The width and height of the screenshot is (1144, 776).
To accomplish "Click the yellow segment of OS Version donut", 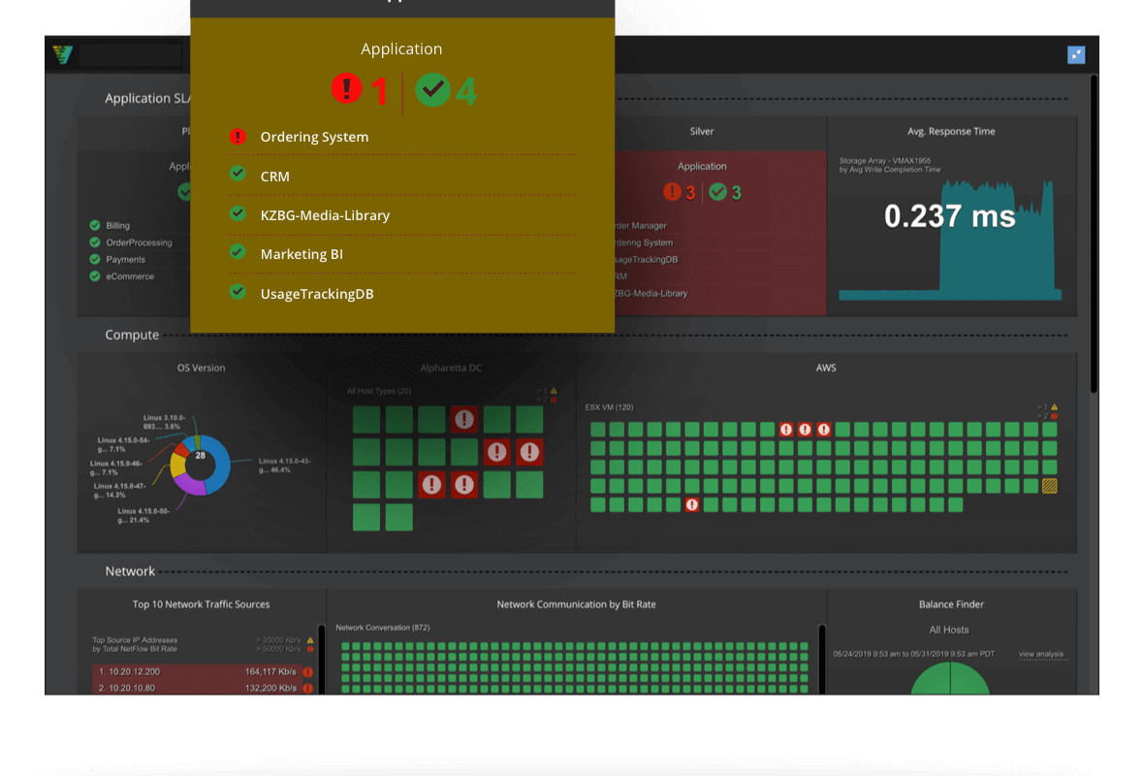I will (x=176, y=465).
